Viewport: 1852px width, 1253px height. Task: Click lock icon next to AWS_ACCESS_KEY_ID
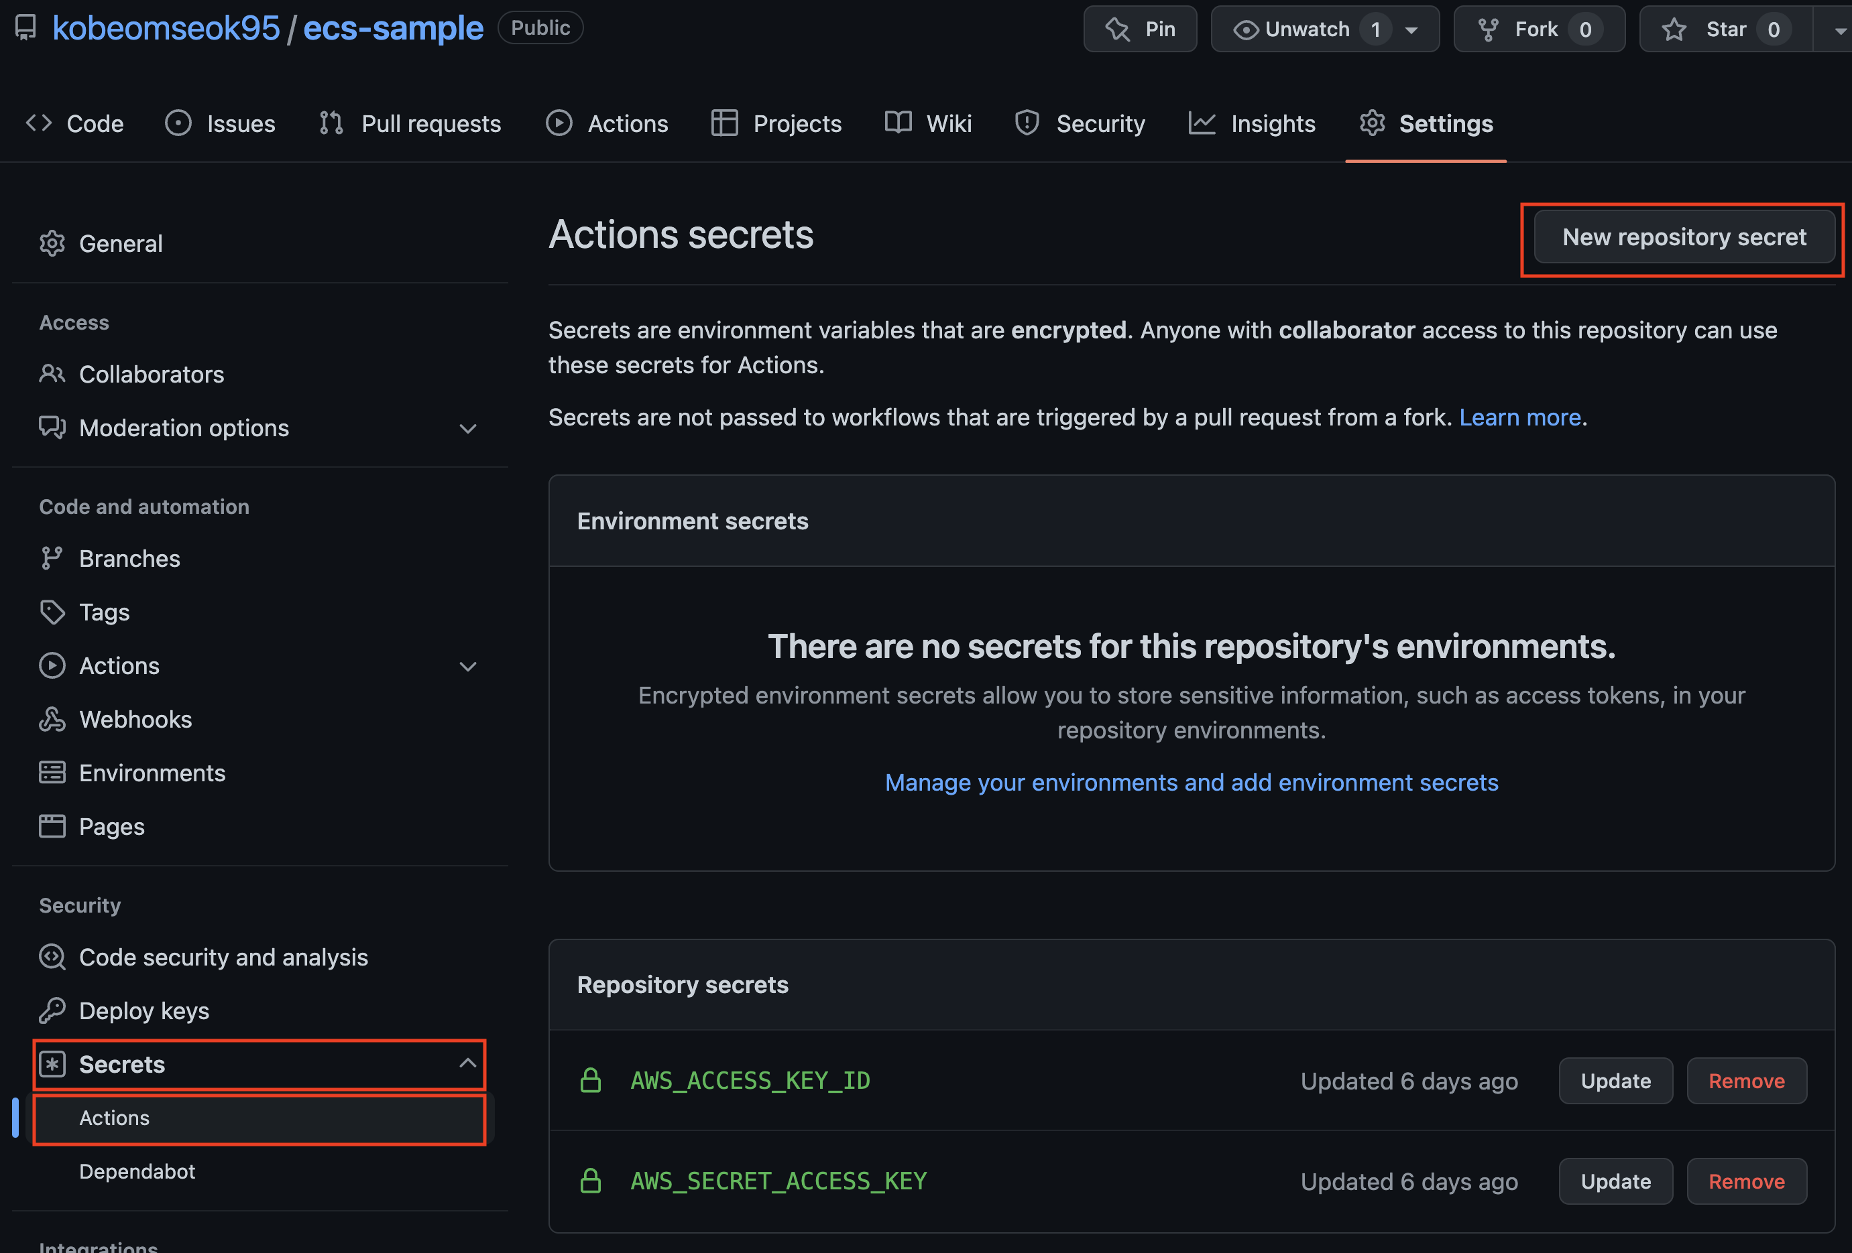[x=591, y=1080]
